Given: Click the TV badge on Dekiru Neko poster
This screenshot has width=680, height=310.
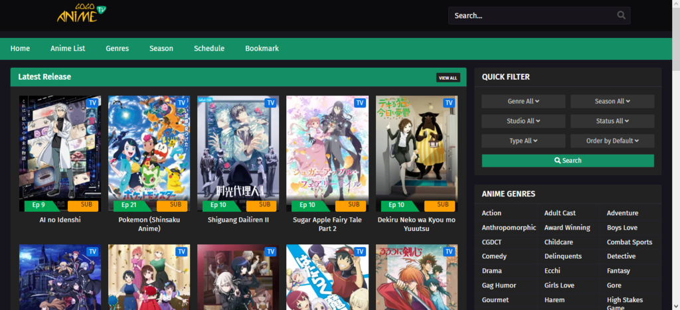Looking at the screenshot, I should (449, 103).
